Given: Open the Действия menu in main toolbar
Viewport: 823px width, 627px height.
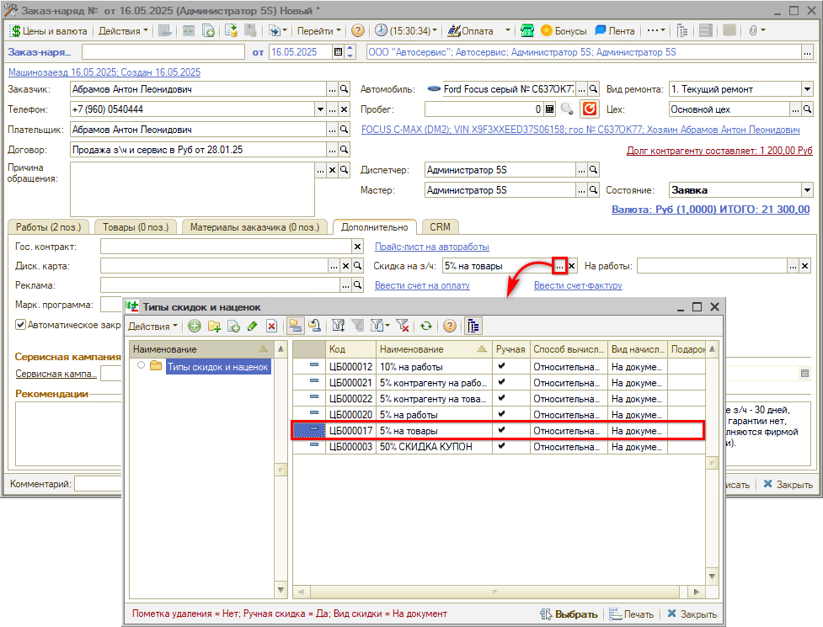Looking at the screenshot, I should click(x=122, y=30).
